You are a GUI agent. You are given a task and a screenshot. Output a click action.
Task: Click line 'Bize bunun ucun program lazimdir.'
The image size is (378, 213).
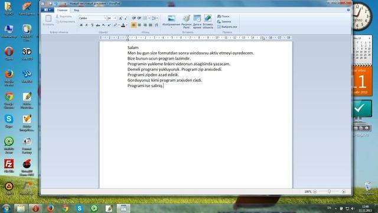(x=159, y=59)
